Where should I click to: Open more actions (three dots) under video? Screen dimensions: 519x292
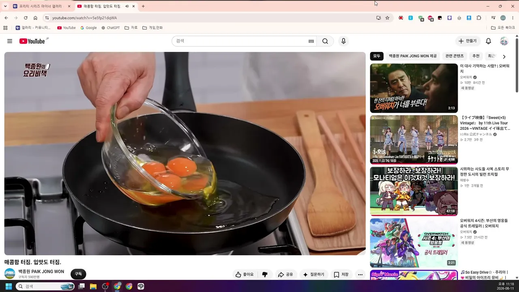(360, 275)
